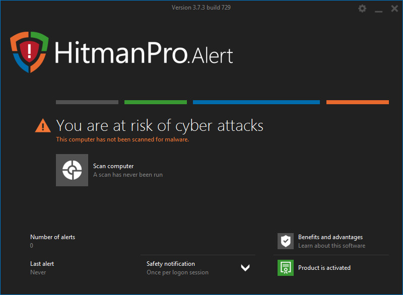Click 'Never' under Last alert
The width and height of the screenshot is (403, 295).
[x=38, y=272]
